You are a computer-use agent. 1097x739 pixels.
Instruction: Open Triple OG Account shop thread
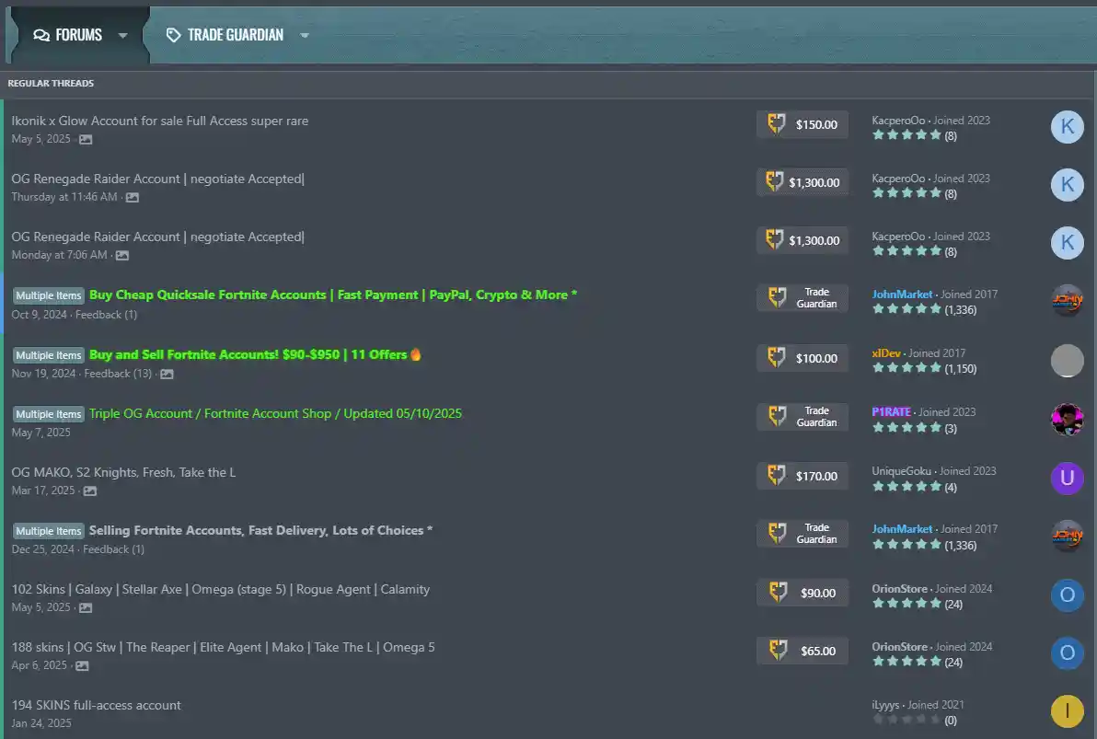coord(275,413)
